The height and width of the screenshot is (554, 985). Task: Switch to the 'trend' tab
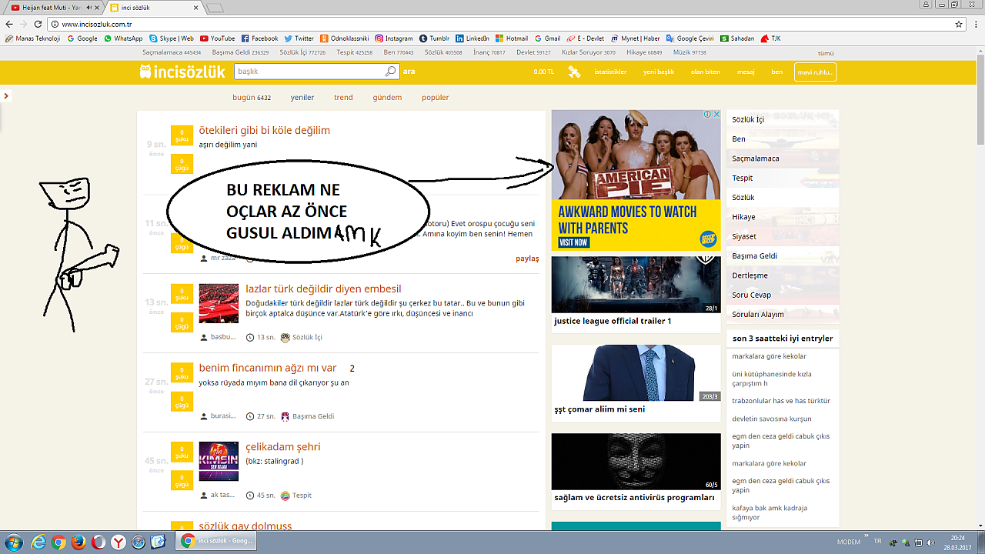click(x=343, y=98)
